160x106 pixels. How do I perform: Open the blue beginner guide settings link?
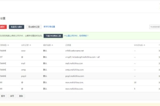pyautogui.click(x=49, y=27)
